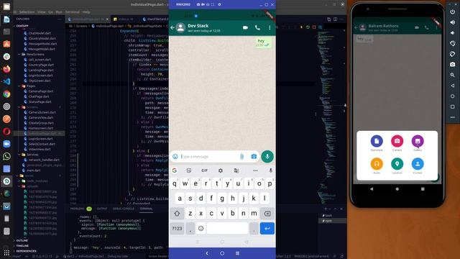Click emulator volume down button
Screen dimensions: 460x259
click(x=452, y=33)
